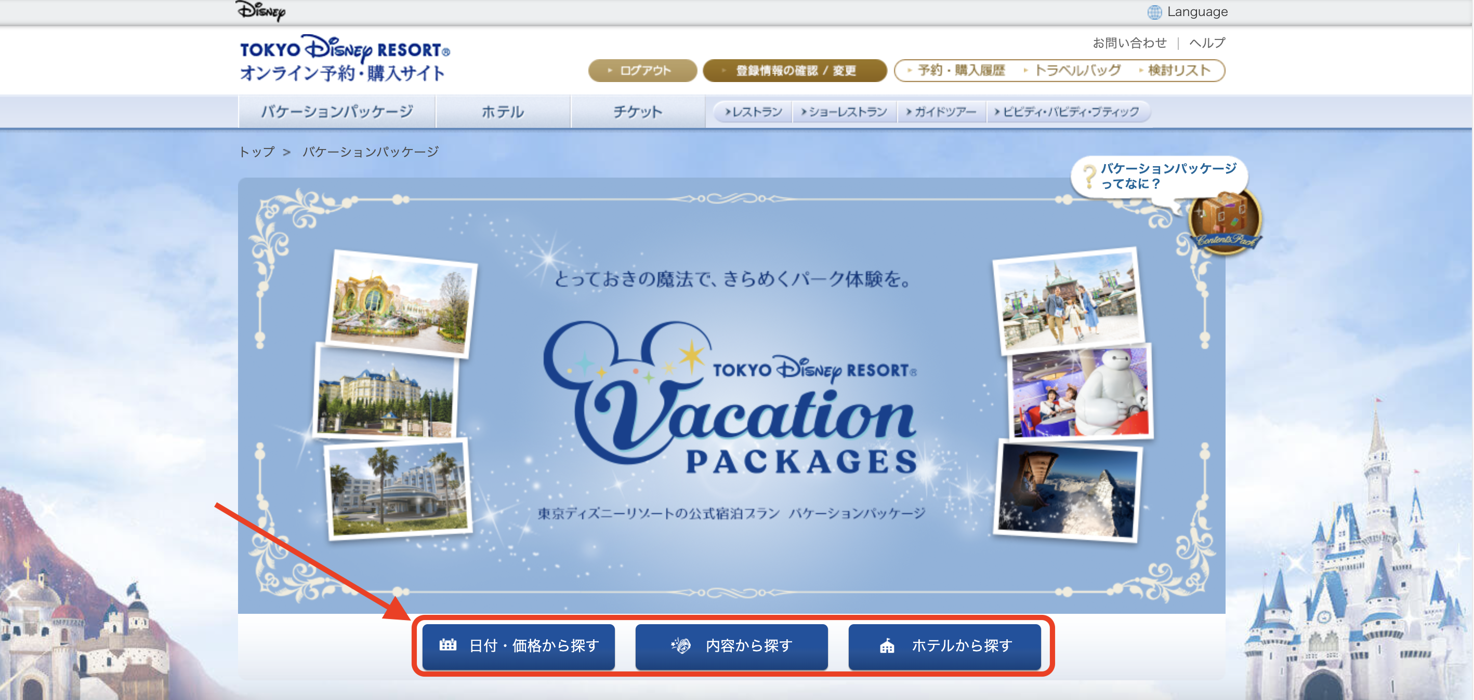Open the Language selector
The height and width of the screenshot is (700, 1474).
click(1188, 12)
